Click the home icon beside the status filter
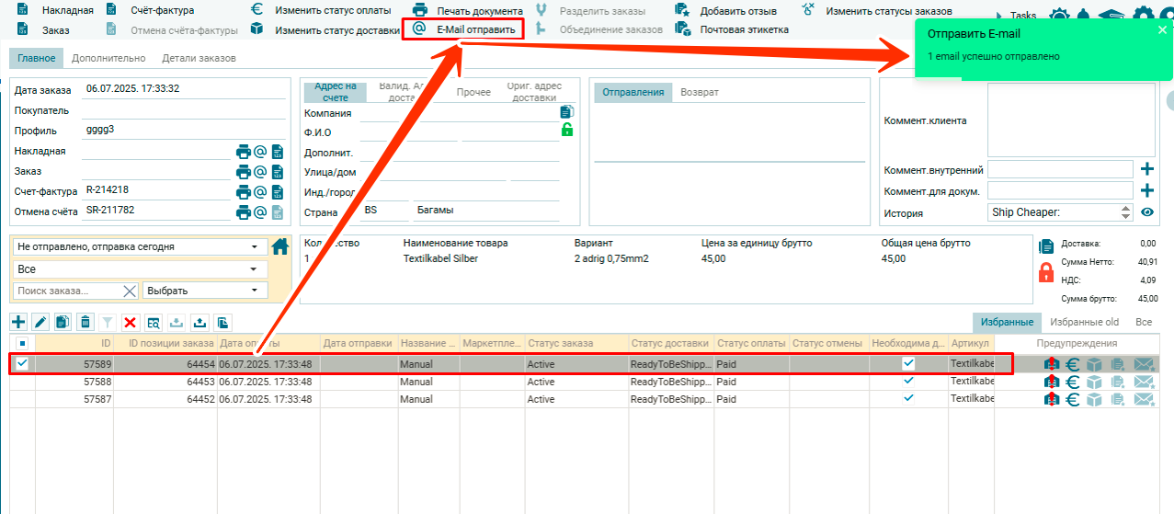 (281, 246)
